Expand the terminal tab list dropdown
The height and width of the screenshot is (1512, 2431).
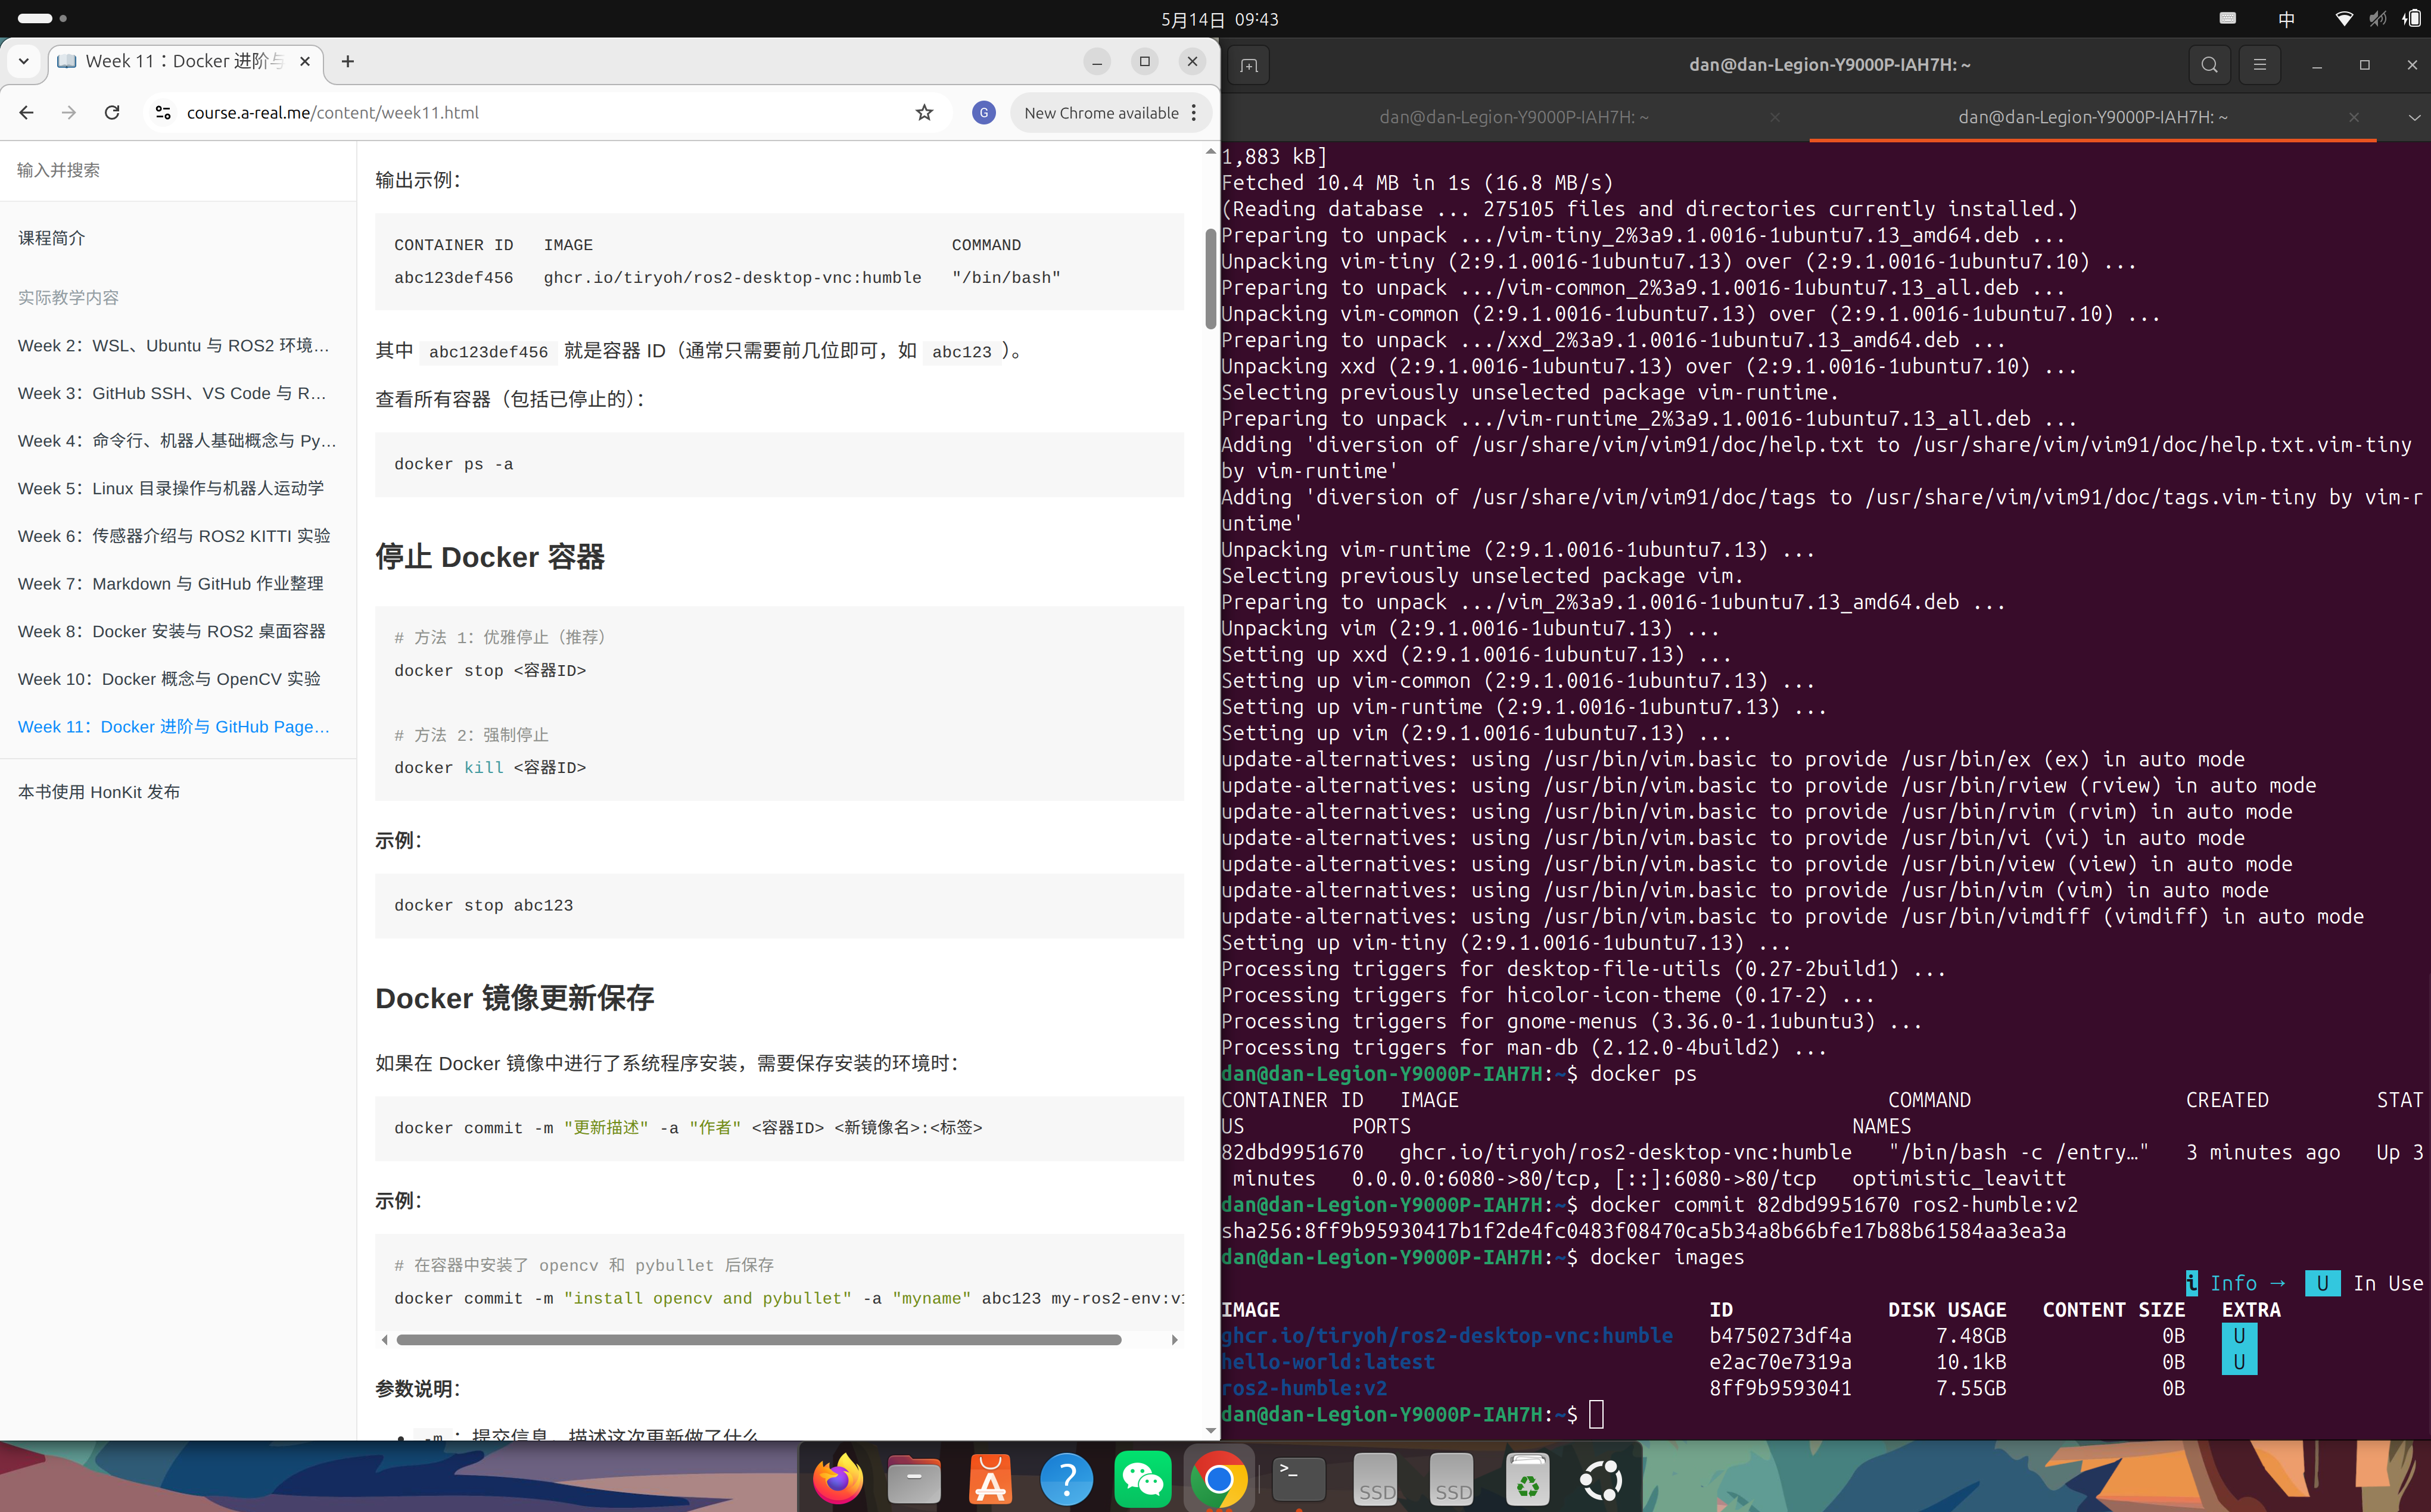pyautogui.click(x=2414, y=117)
